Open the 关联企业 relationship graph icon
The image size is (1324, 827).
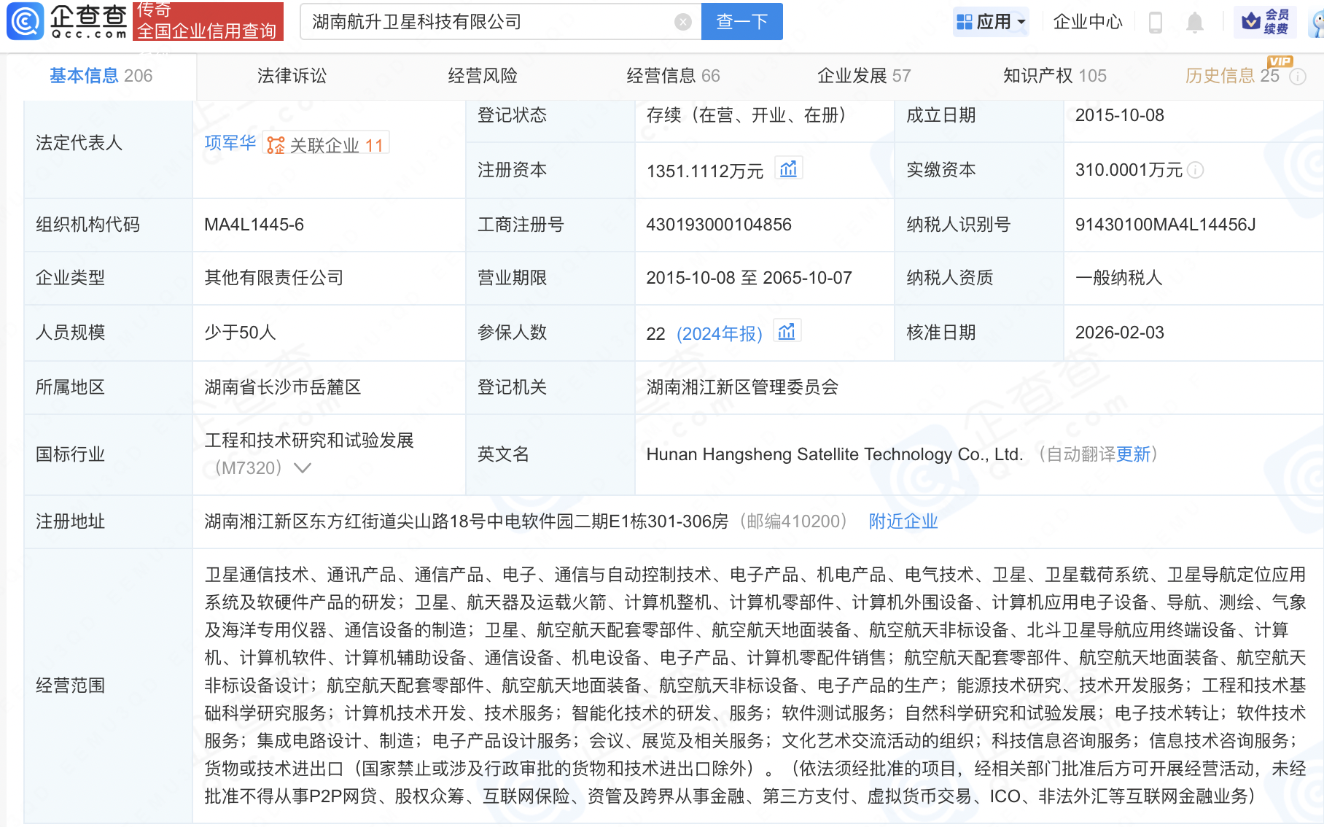[274, 144]
